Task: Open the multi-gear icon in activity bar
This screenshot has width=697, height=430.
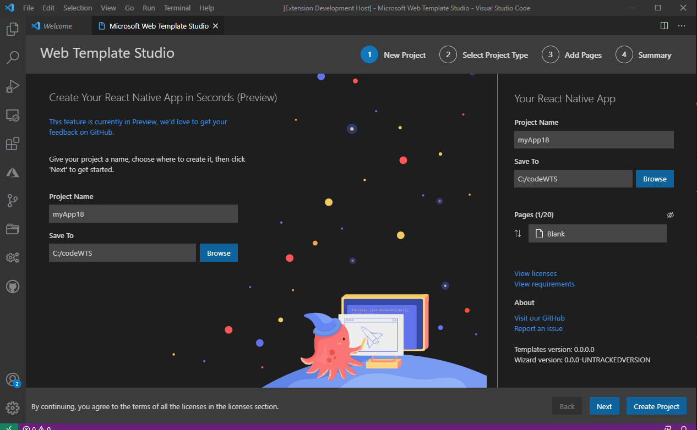Action: pyautogui.click(x=13, y=258)
